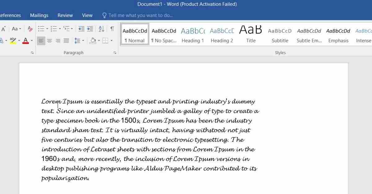This screenshot has height=194, width=372.
Task: Open the Mailings ribbon tab
Action: click(x=39, y=15)
